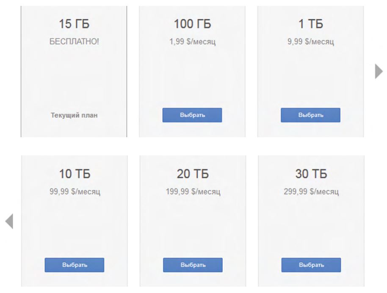Select the 30 ТБ plan with Выбрать

tap(311, 265)
